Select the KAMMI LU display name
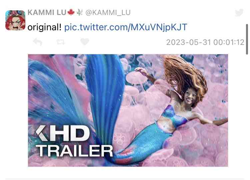 [47, 12]
